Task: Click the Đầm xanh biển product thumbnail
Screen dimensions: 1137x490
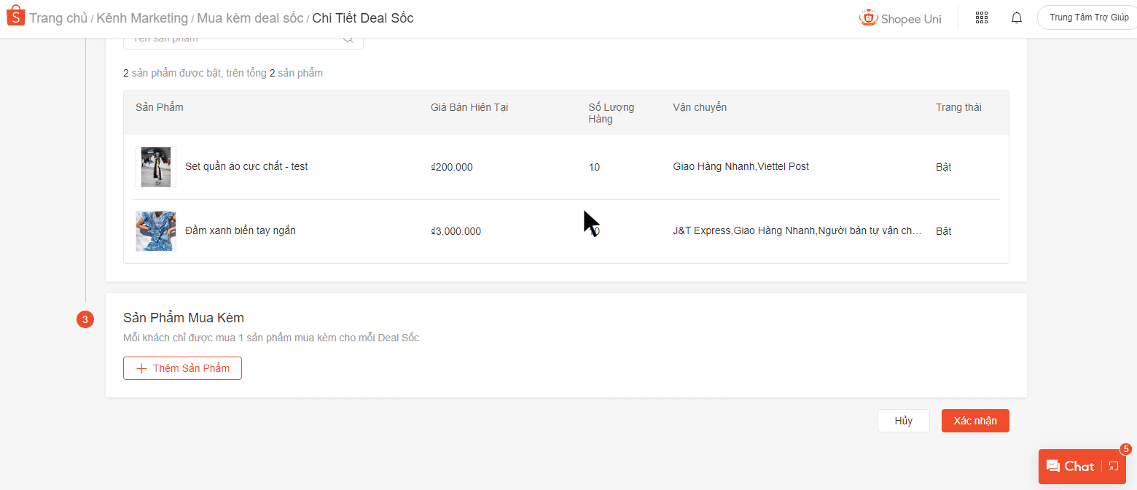Action: click(155, 230)
